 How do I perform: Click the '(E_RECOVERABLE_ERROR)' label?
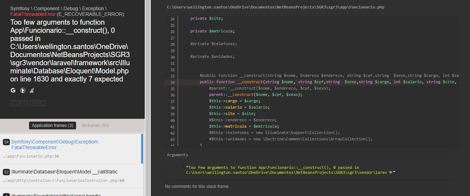(x=90, y=14)
